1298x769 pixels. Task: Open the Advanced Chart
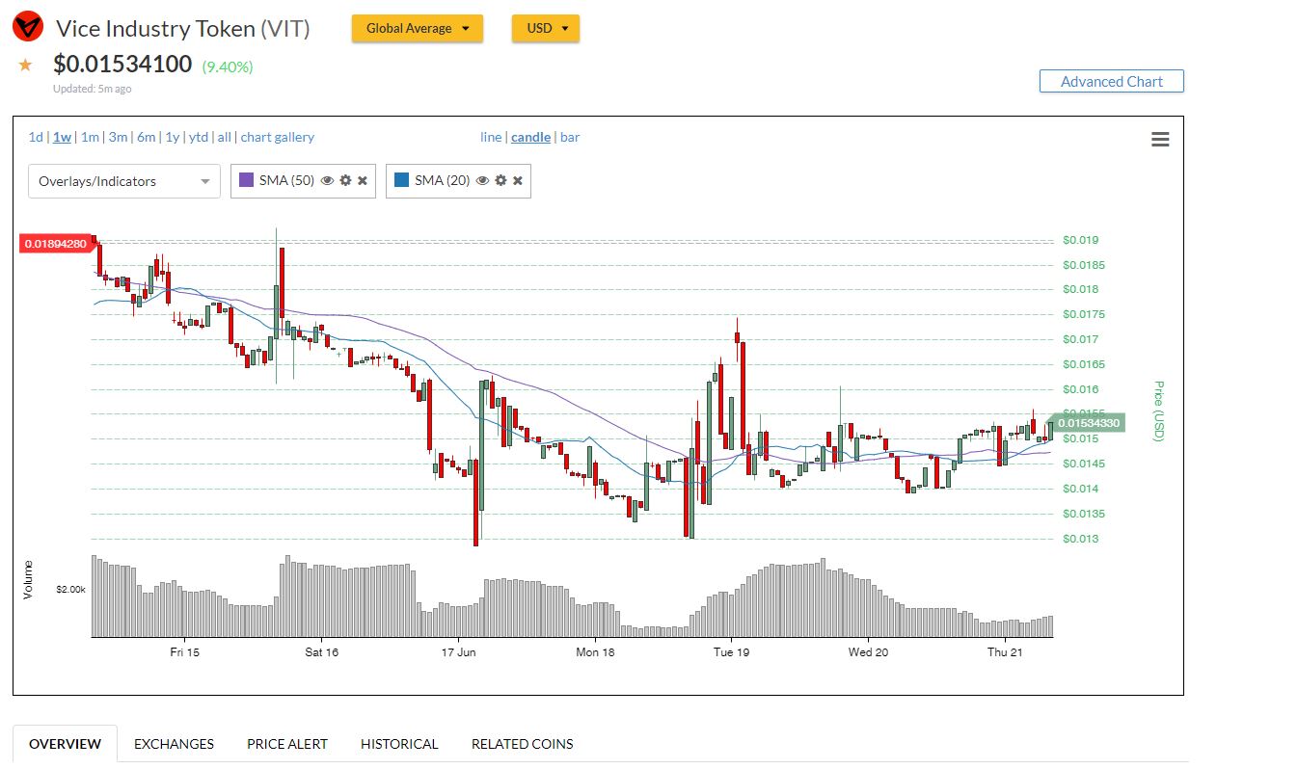pos(1111,82)
